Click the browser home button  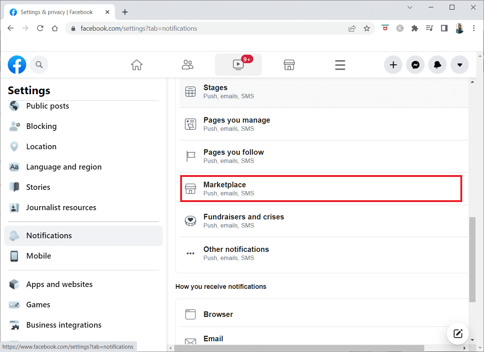55,28
